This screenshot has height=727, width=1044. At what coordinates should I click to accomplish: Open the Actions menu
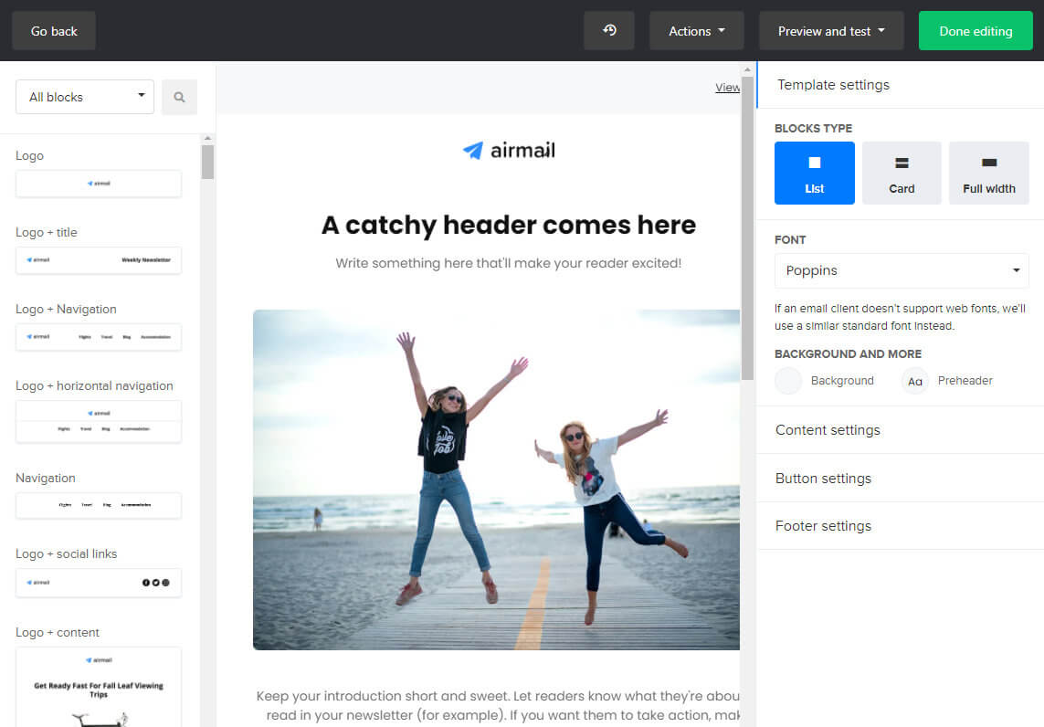click(x=696, y=30)
